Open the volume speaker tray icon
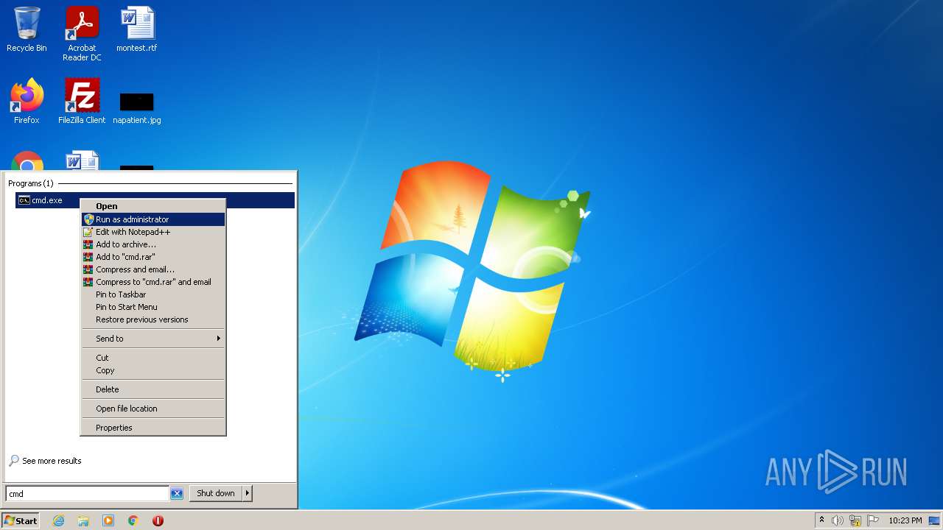The width and height of the screenshot is (943, 530). click(838, 520)
